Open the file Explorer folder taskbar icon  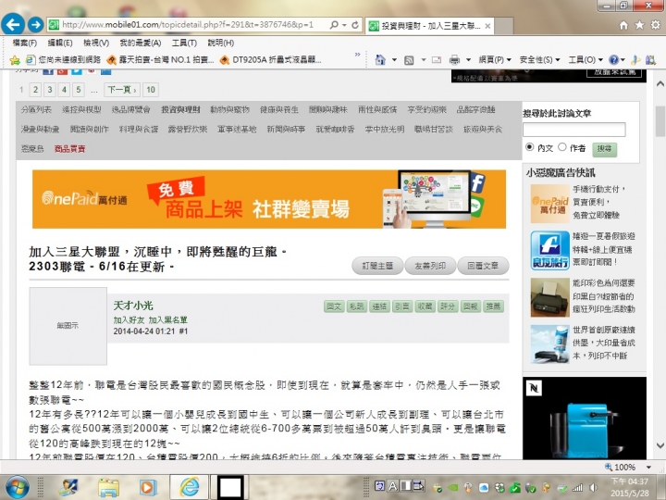point(109,487)
